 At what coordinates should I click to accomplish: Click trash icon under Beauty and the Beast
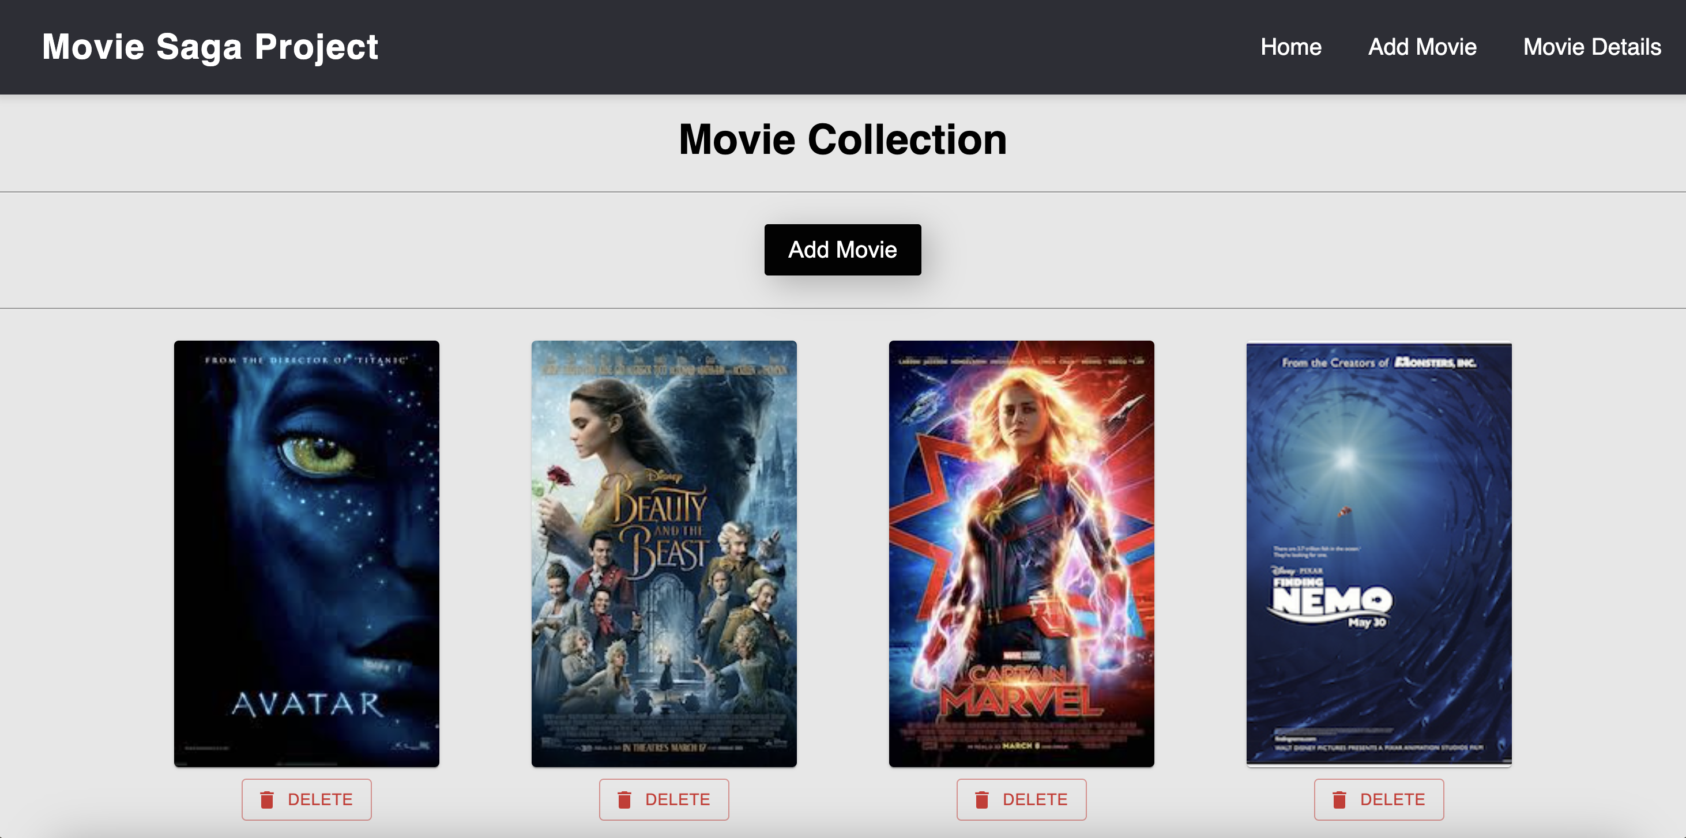[624, 799]
